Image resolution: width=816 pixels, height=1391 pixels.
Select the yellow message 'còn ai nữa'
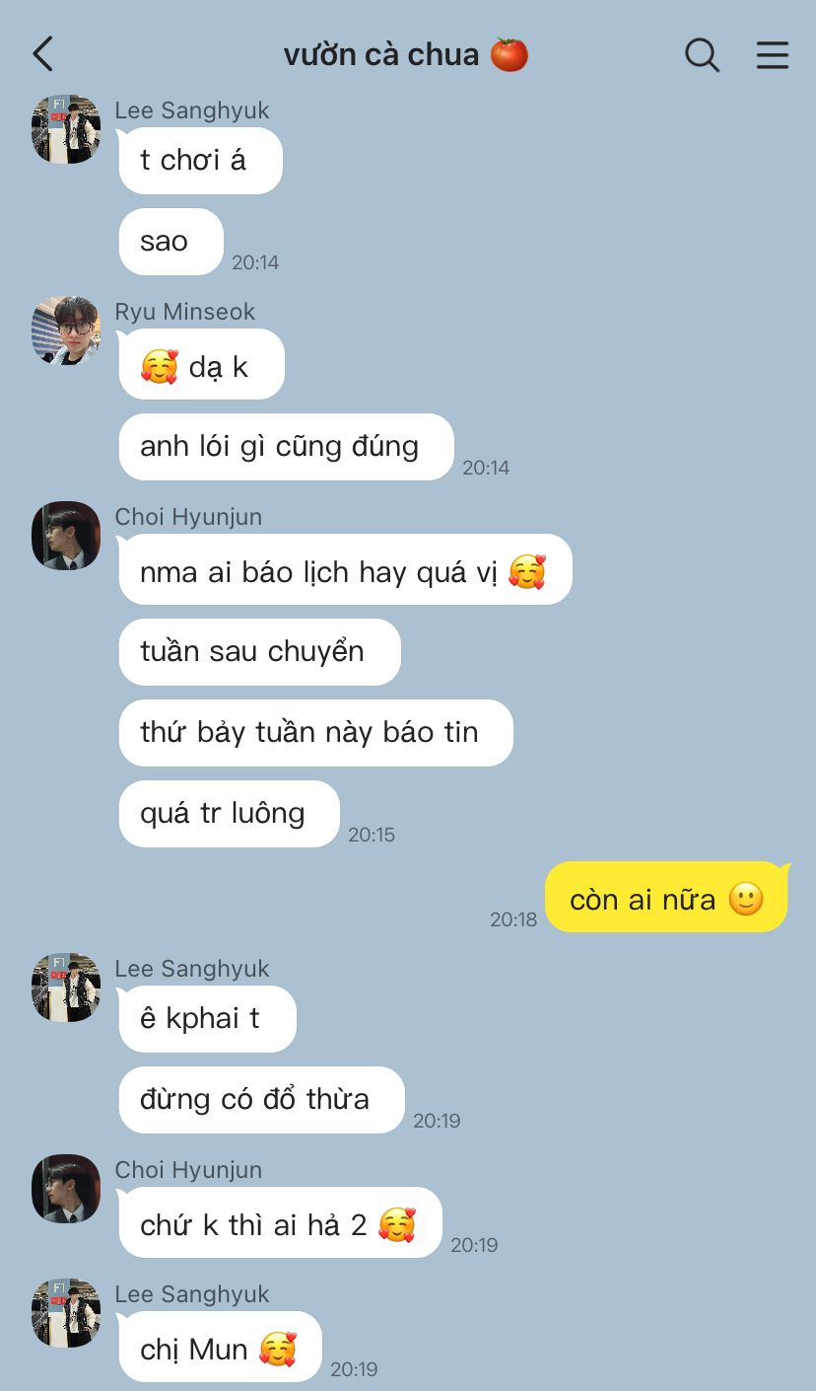pos(667,898)
